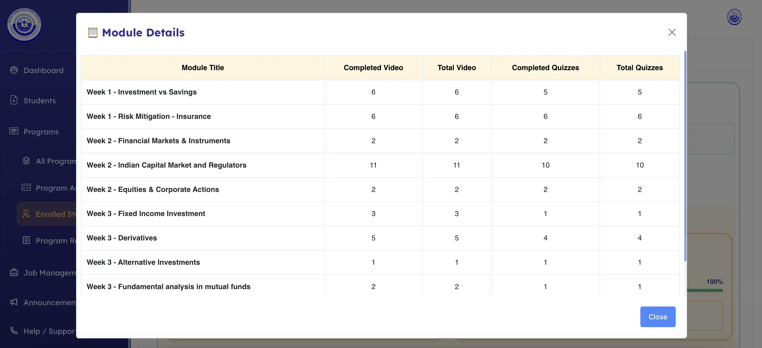Click the 100% progress label behind the dialog
This screenshot has width=762, height=348.
click(x=714, y=282)
